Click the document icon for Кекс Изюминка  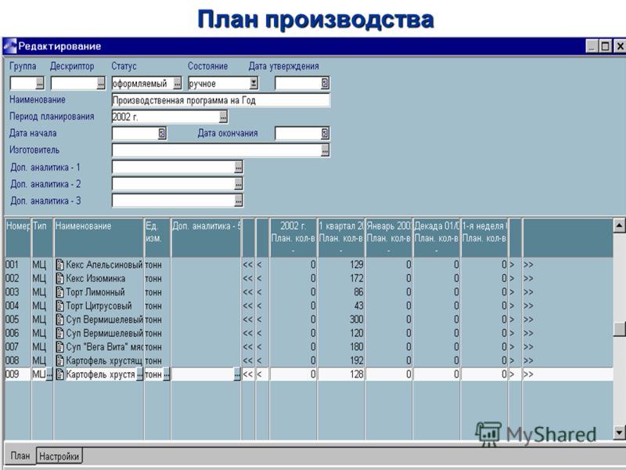coord(60,278)
